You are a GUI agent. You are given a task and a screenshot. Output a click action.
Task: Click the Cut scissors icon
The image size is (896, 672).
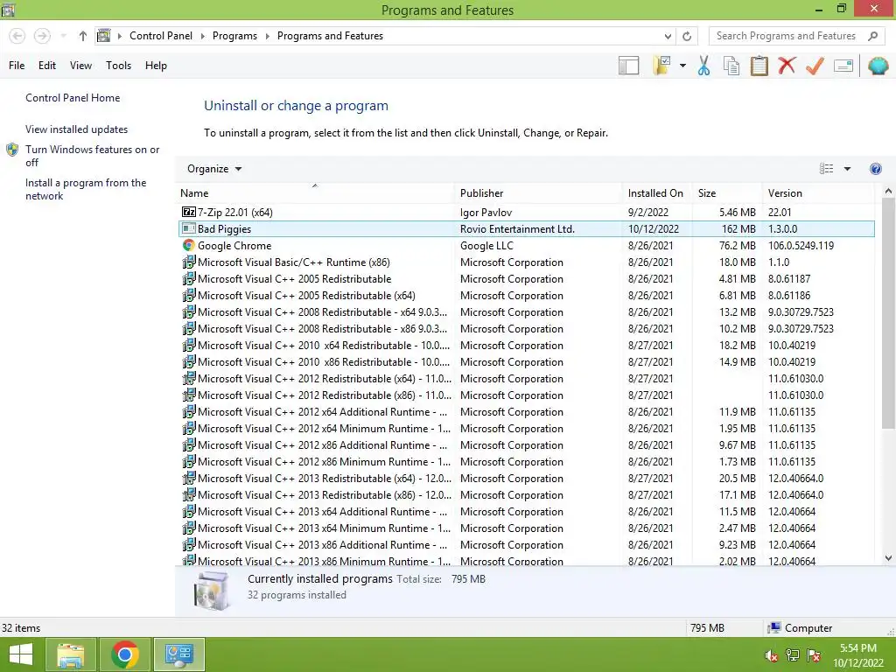[x=704, y=66]
